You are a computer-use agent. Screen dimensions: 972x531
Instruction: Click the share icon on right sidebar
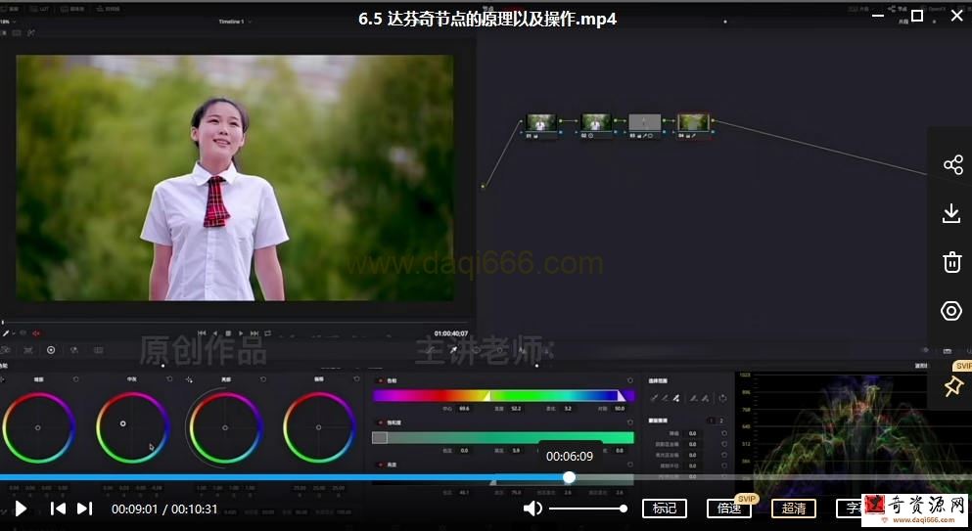coord(952,165)
